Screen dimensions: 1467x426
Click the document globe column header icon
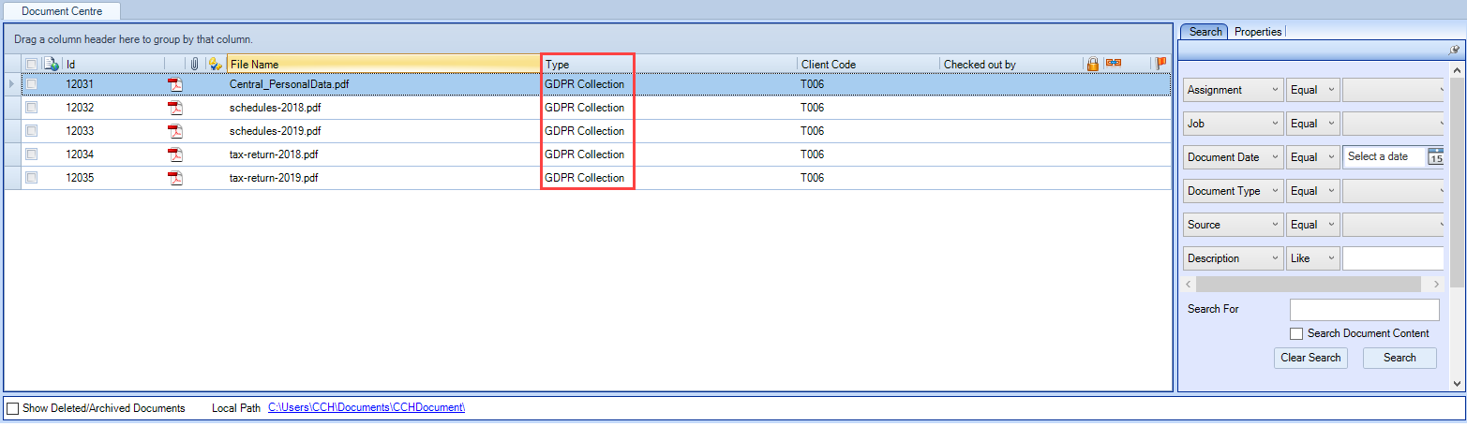pyautogui.click(x=52, y=64)
